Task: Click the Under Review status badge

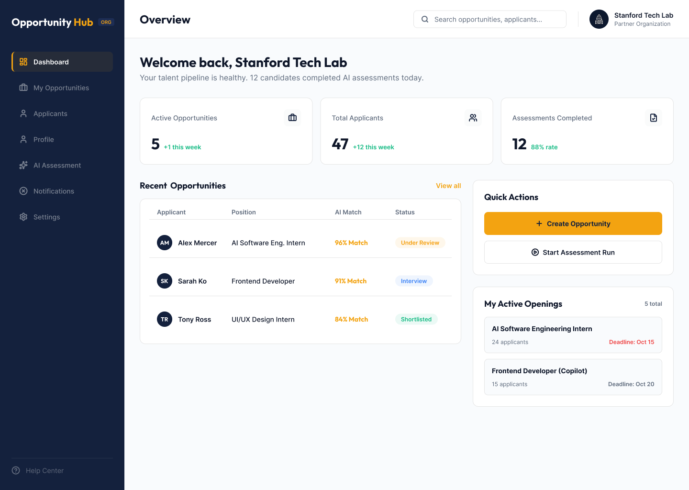Action: coord(420,243)
